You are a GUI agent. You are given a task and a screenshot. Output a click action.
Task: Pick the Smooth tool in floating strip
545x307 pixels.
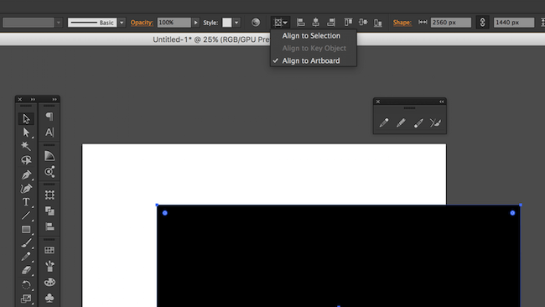pyautogui.click(x=401, y=122)
